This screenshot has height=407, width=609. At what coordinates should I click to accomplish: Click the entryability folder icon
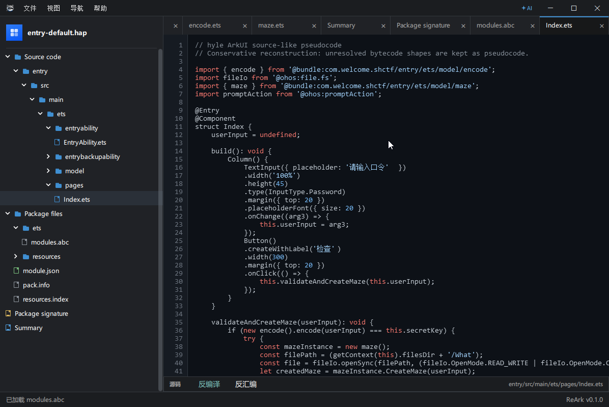[59, 128]
